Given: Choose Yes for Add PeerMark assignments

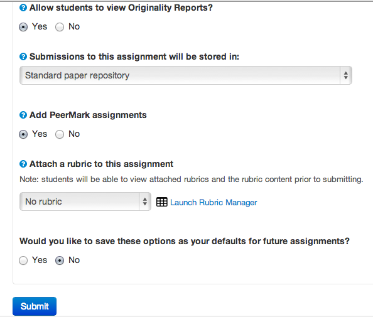Looking at the screenshot, I should 23,134.
